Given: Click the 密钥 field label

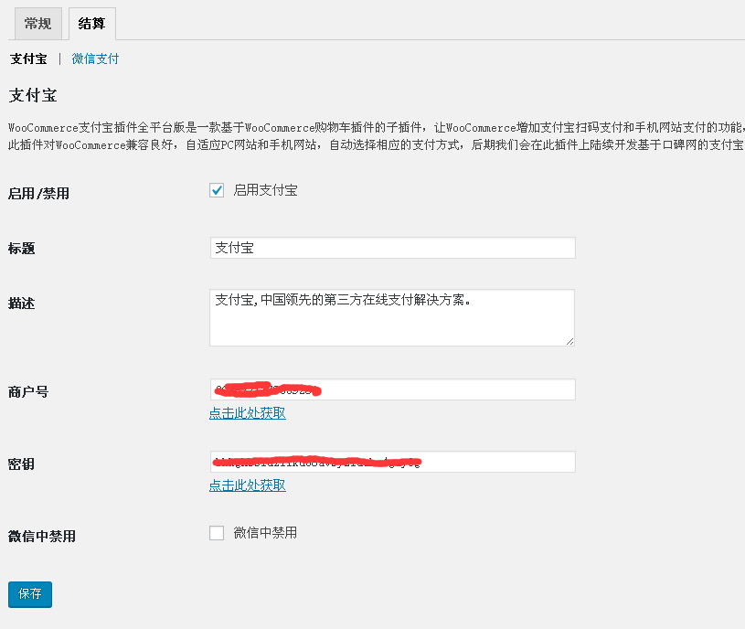Looking at the screenshot, I should click(x=21, y=464).
